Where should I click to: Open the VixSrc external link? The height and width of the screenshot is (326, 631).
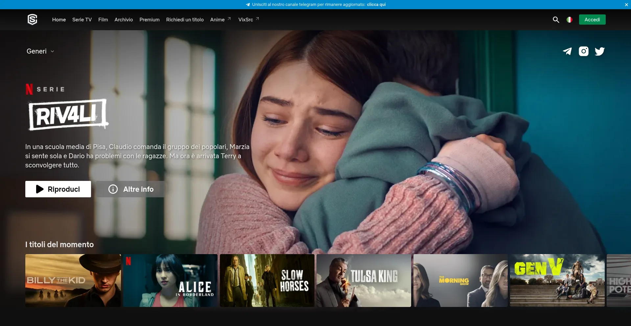click(248, 20)
